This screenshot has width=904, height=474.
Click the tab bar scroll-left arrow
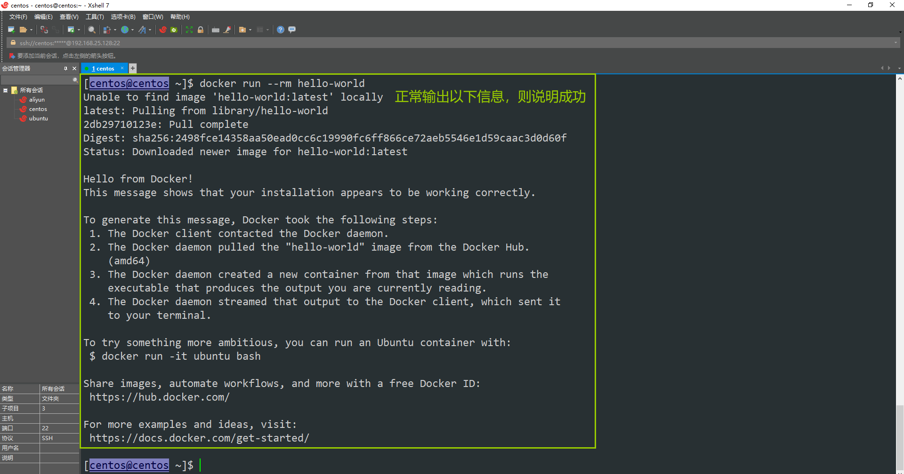(882, 68)
